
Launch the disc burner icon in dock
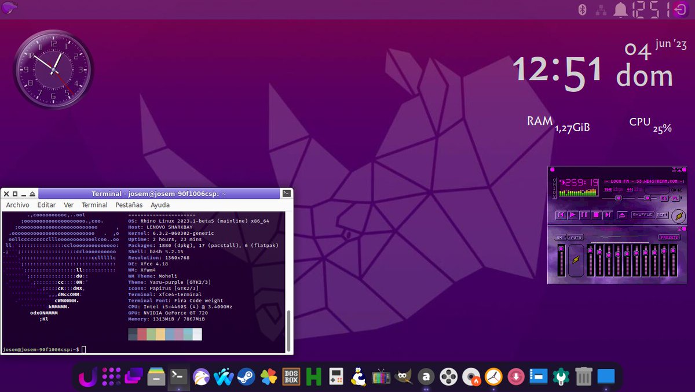pyautogui.click(x=471, y=378)
